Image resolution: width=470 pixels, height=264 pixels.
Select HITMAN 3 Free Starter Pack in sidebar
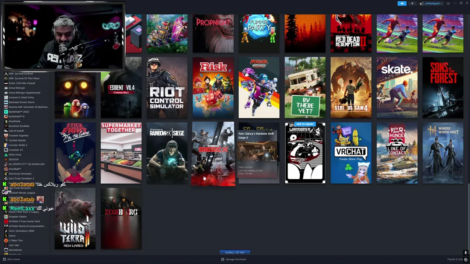(24, 221)
